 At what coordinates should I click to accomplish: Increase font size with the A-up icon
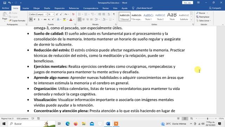coord(57,14)
